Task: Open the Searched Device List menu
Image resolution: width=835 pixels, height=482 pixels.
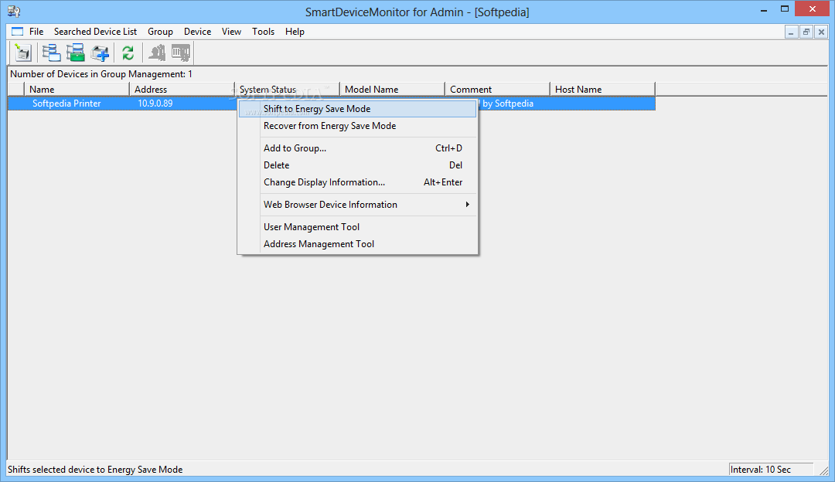Action: 95,32
